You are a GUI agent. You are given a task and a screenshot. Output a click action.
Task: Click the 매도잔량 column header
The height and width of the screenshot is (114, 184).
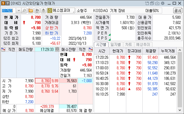tap(26, 49)
